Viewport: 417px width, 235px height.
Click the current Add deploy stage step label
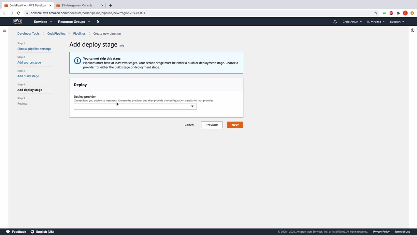[30, 90]
